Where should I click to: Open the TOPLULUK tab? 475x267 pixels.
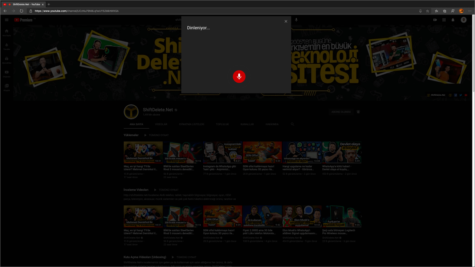point(222,124)
